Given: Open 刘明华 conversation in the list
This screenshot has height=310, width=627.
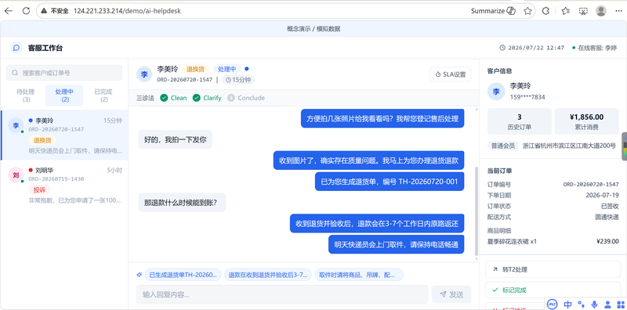Looking at the screenshot, I should [x=64, y=186].
